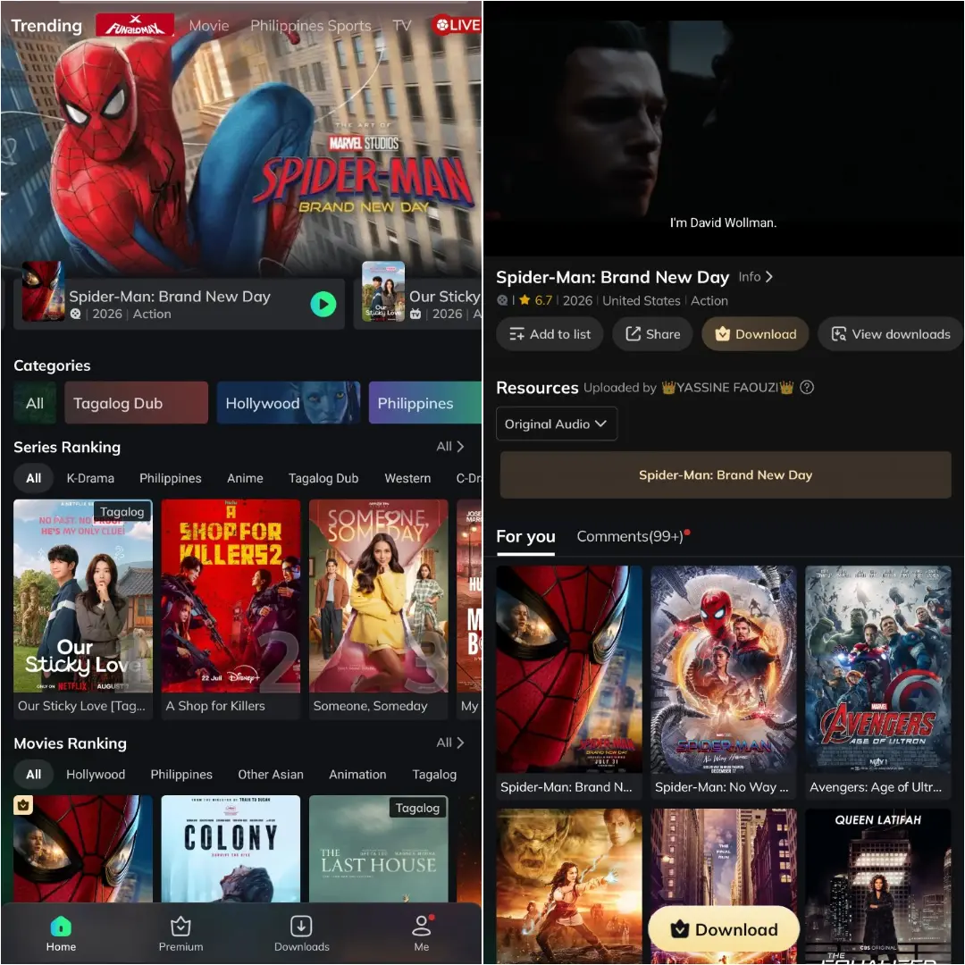The width and height of the screenshot is (965, 965).
Task: Filter Series Ranking by Anime
Action: (245, 478)
